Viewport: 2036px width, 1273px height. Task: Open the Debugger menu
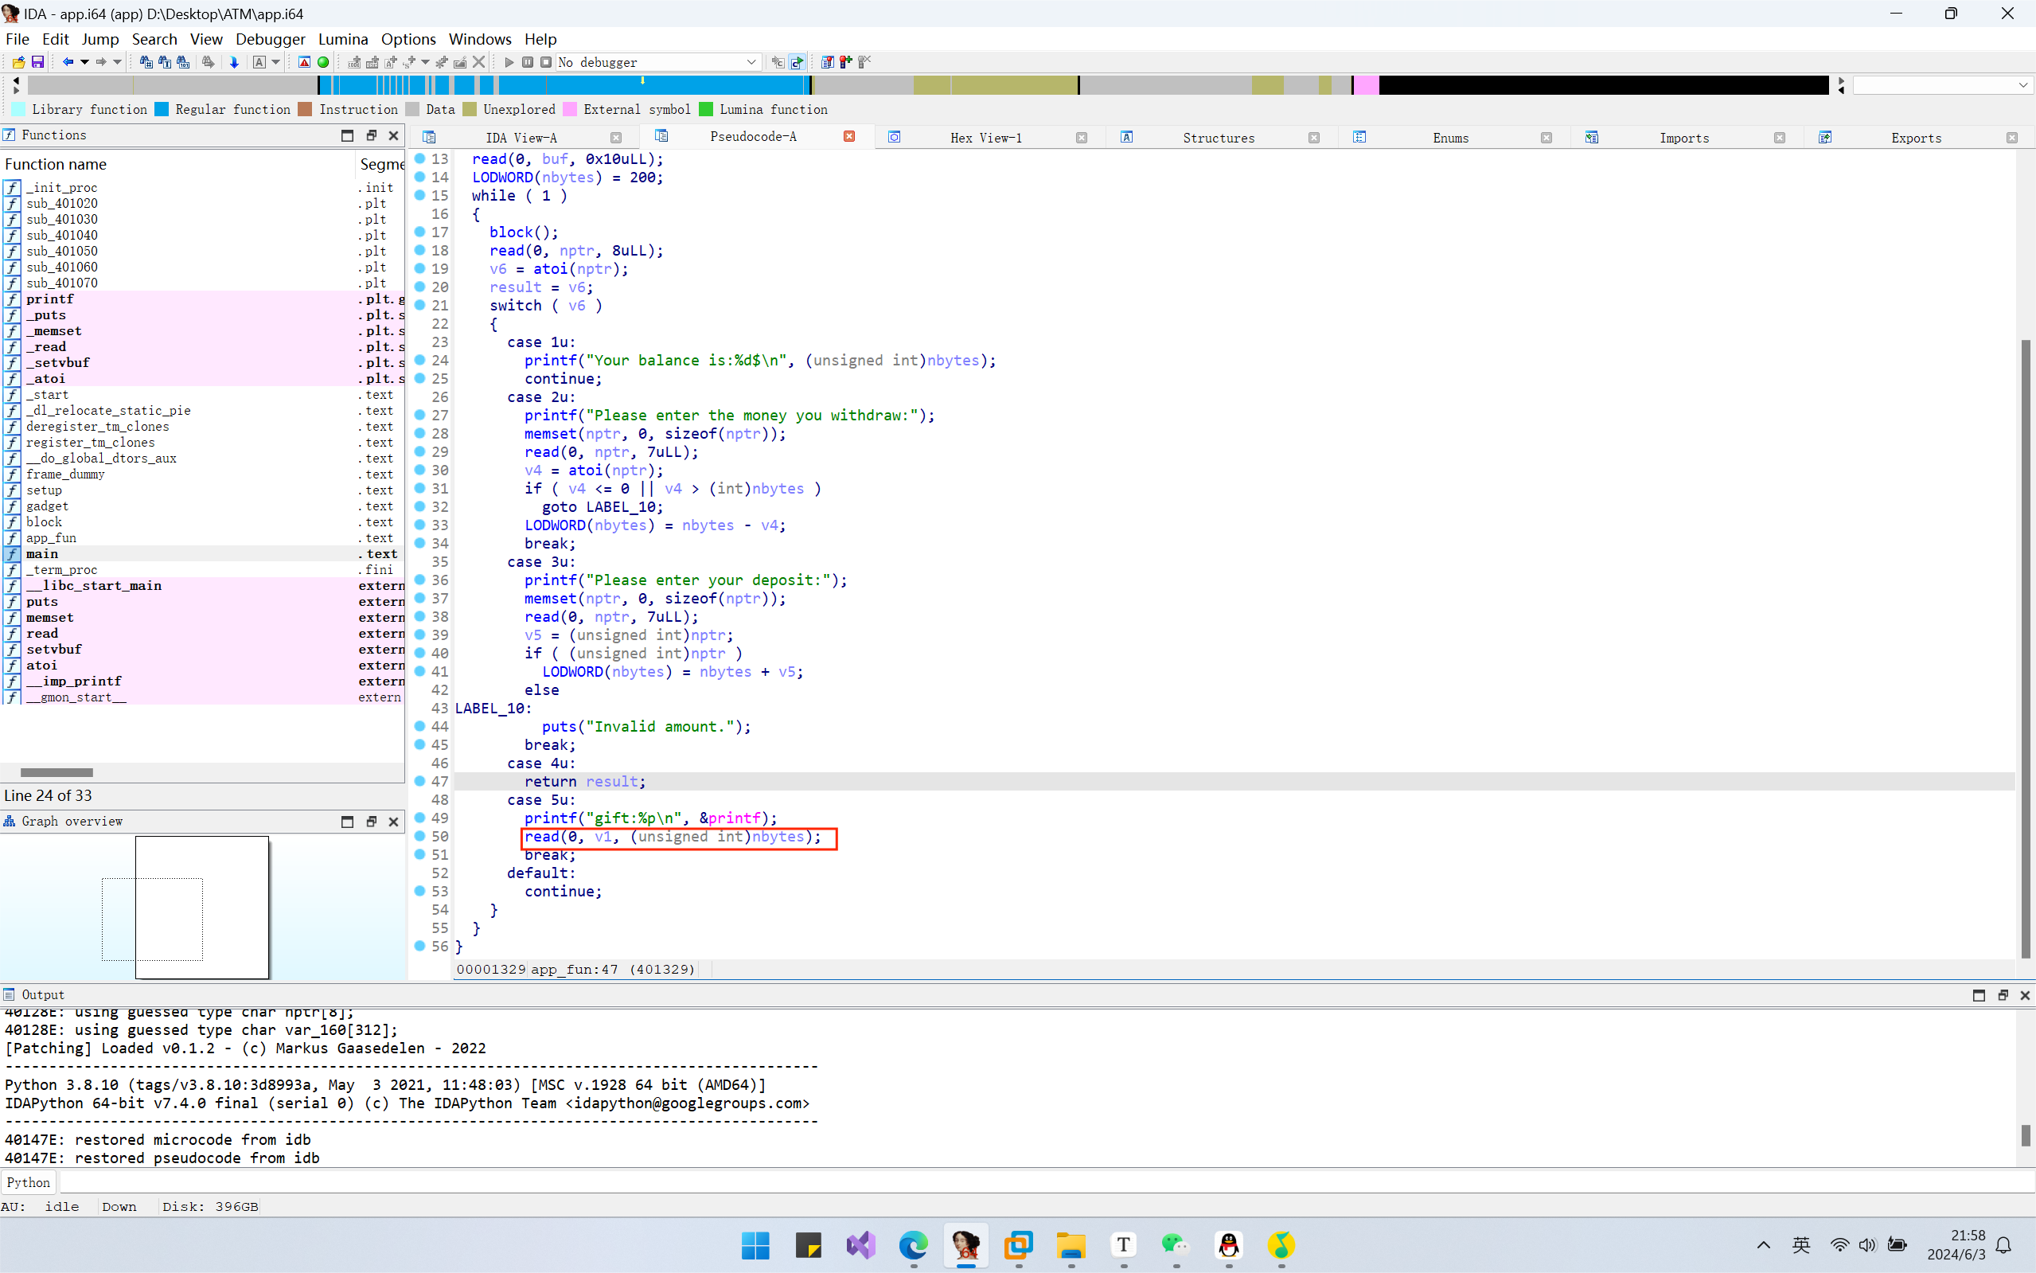click(270, 39)
